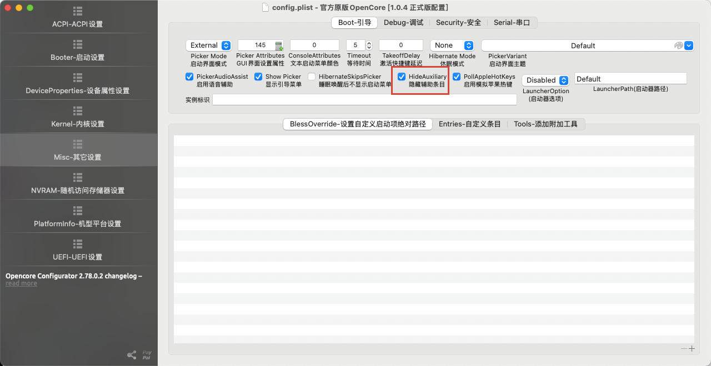Click the plus button to add entry
The height and width of the screenshot is (366, 711).
[x=692, y=348]
